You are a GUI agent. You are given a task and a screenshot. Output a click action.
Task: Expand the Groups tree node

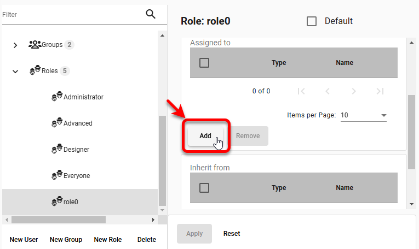15,45
